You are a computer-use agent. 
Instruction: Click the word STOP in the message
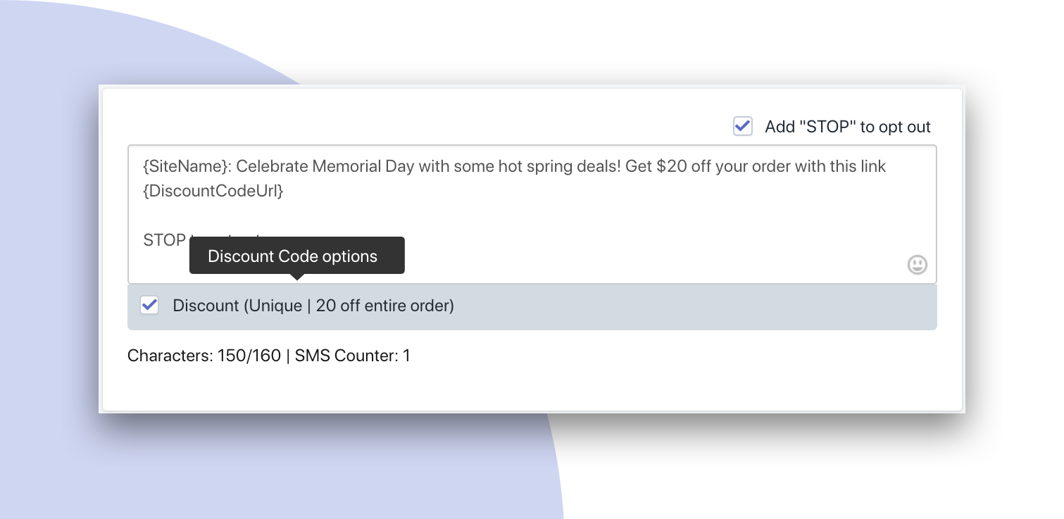pos(165,240)
